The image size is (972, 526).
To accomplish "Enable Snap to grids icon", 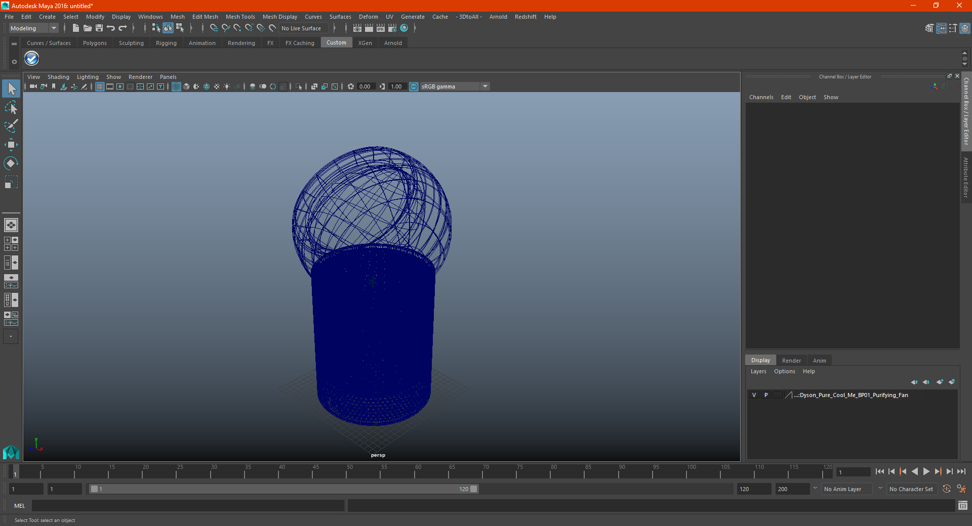I will (x=214, y=28).
